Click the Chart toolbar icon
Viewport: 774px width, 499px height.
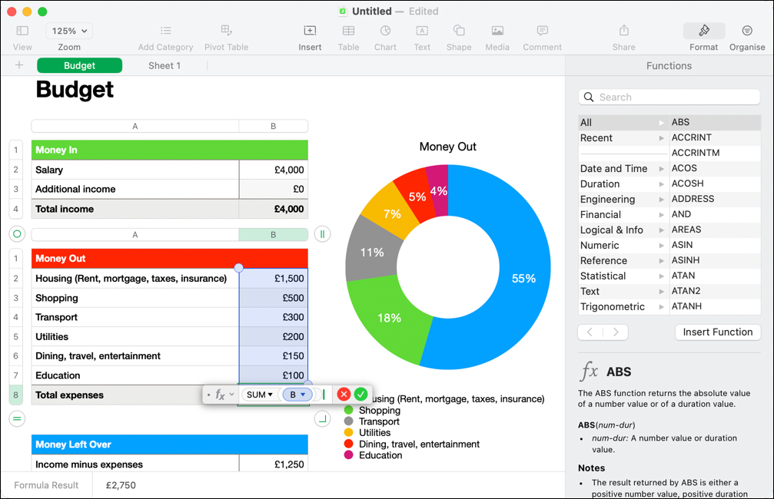click(x=385, y=31)
